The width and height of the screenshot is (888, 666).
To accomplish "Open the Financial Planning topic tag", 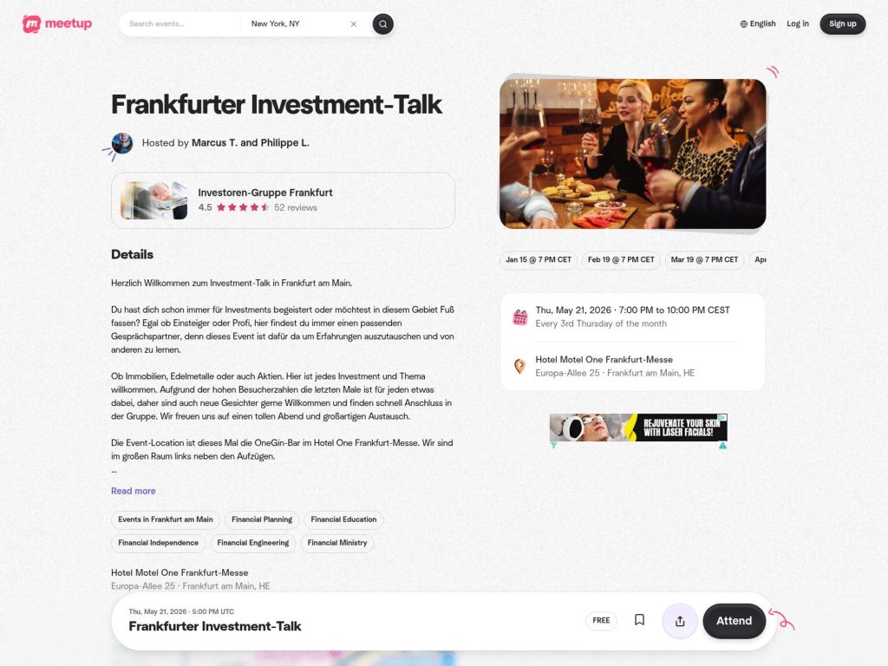I will [x=261, y=519].
